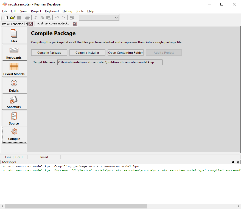The width and height of the screenshot is (241, 209).
Task: Click the New file toolbar icon
Action: (x=6, y=18)
